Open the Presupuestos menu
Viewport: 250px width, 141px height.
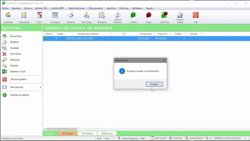96,8
